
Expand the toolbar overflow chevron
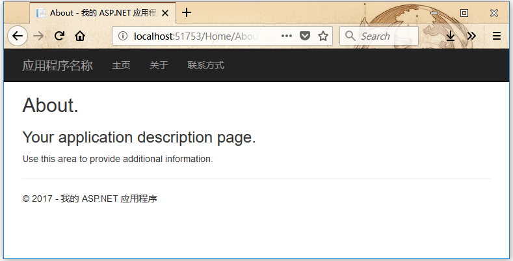click(x=471, y=36)
